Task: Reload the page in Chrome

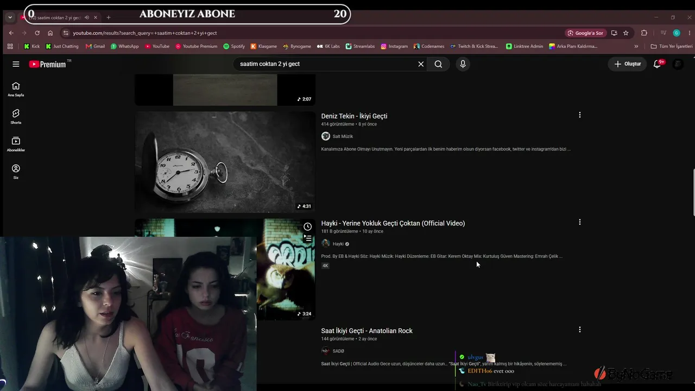Action: point(37,33)
